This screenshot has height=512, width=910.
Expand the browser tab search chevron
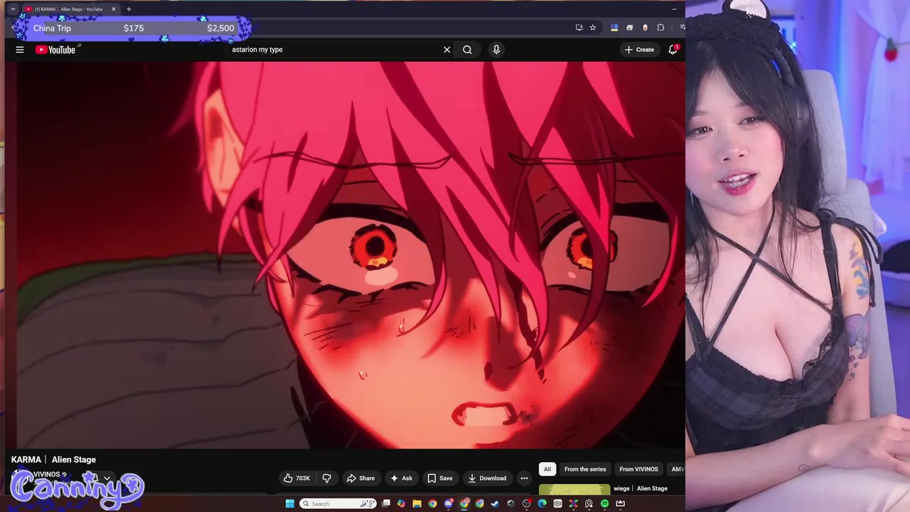[x=12, y=9]
